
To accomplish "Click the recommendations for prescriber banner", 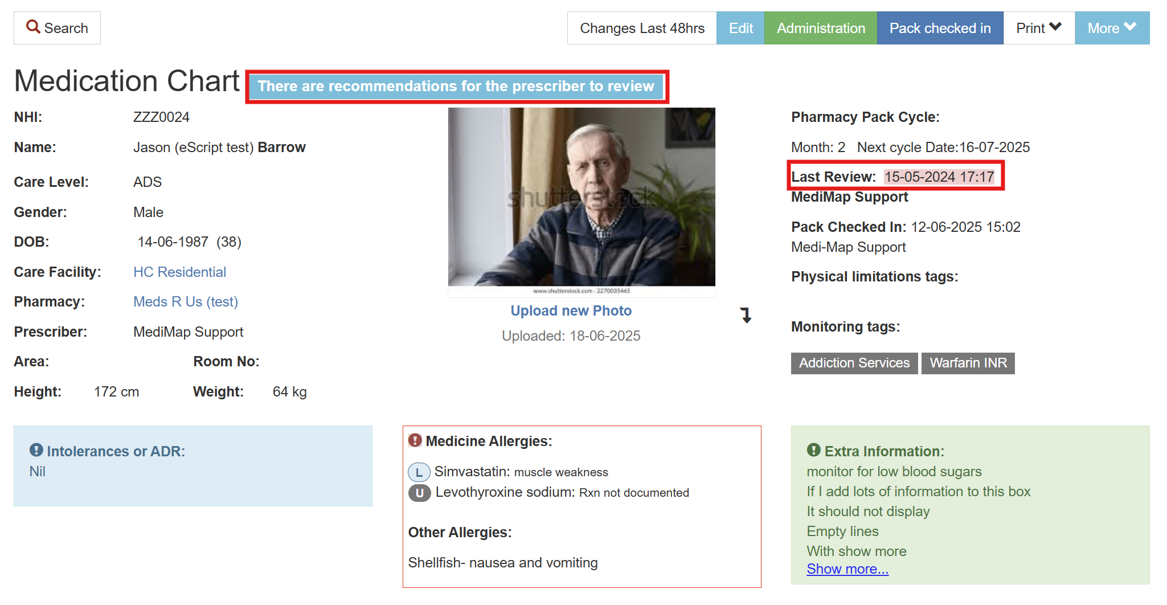I will coord(456,86).
